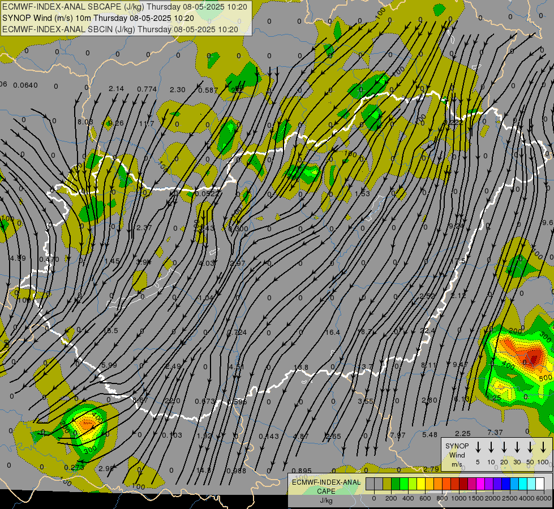
Task: Select the 20 m/s wind arrow symbol
Action: [x=504, y=447]
